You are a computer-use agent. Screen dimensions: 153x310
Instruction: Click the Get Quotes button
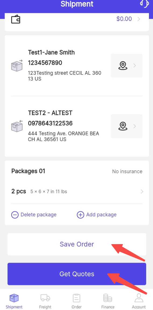click(x=77, y=274)
